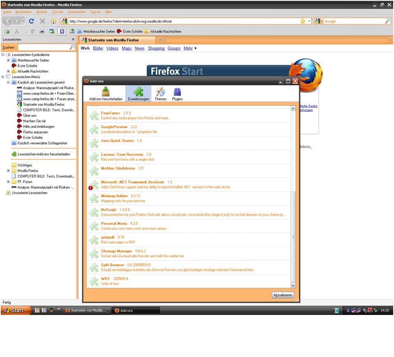Open the Chronik menu
This screenshot has height=357, width=394.
[x=58, y=12]
